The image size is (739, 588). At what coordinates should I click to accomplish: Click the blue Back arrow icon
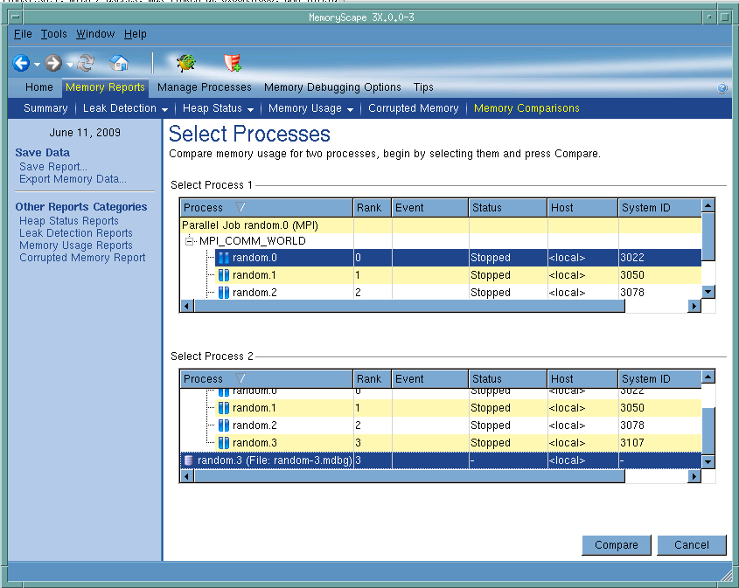coord(22,63)
